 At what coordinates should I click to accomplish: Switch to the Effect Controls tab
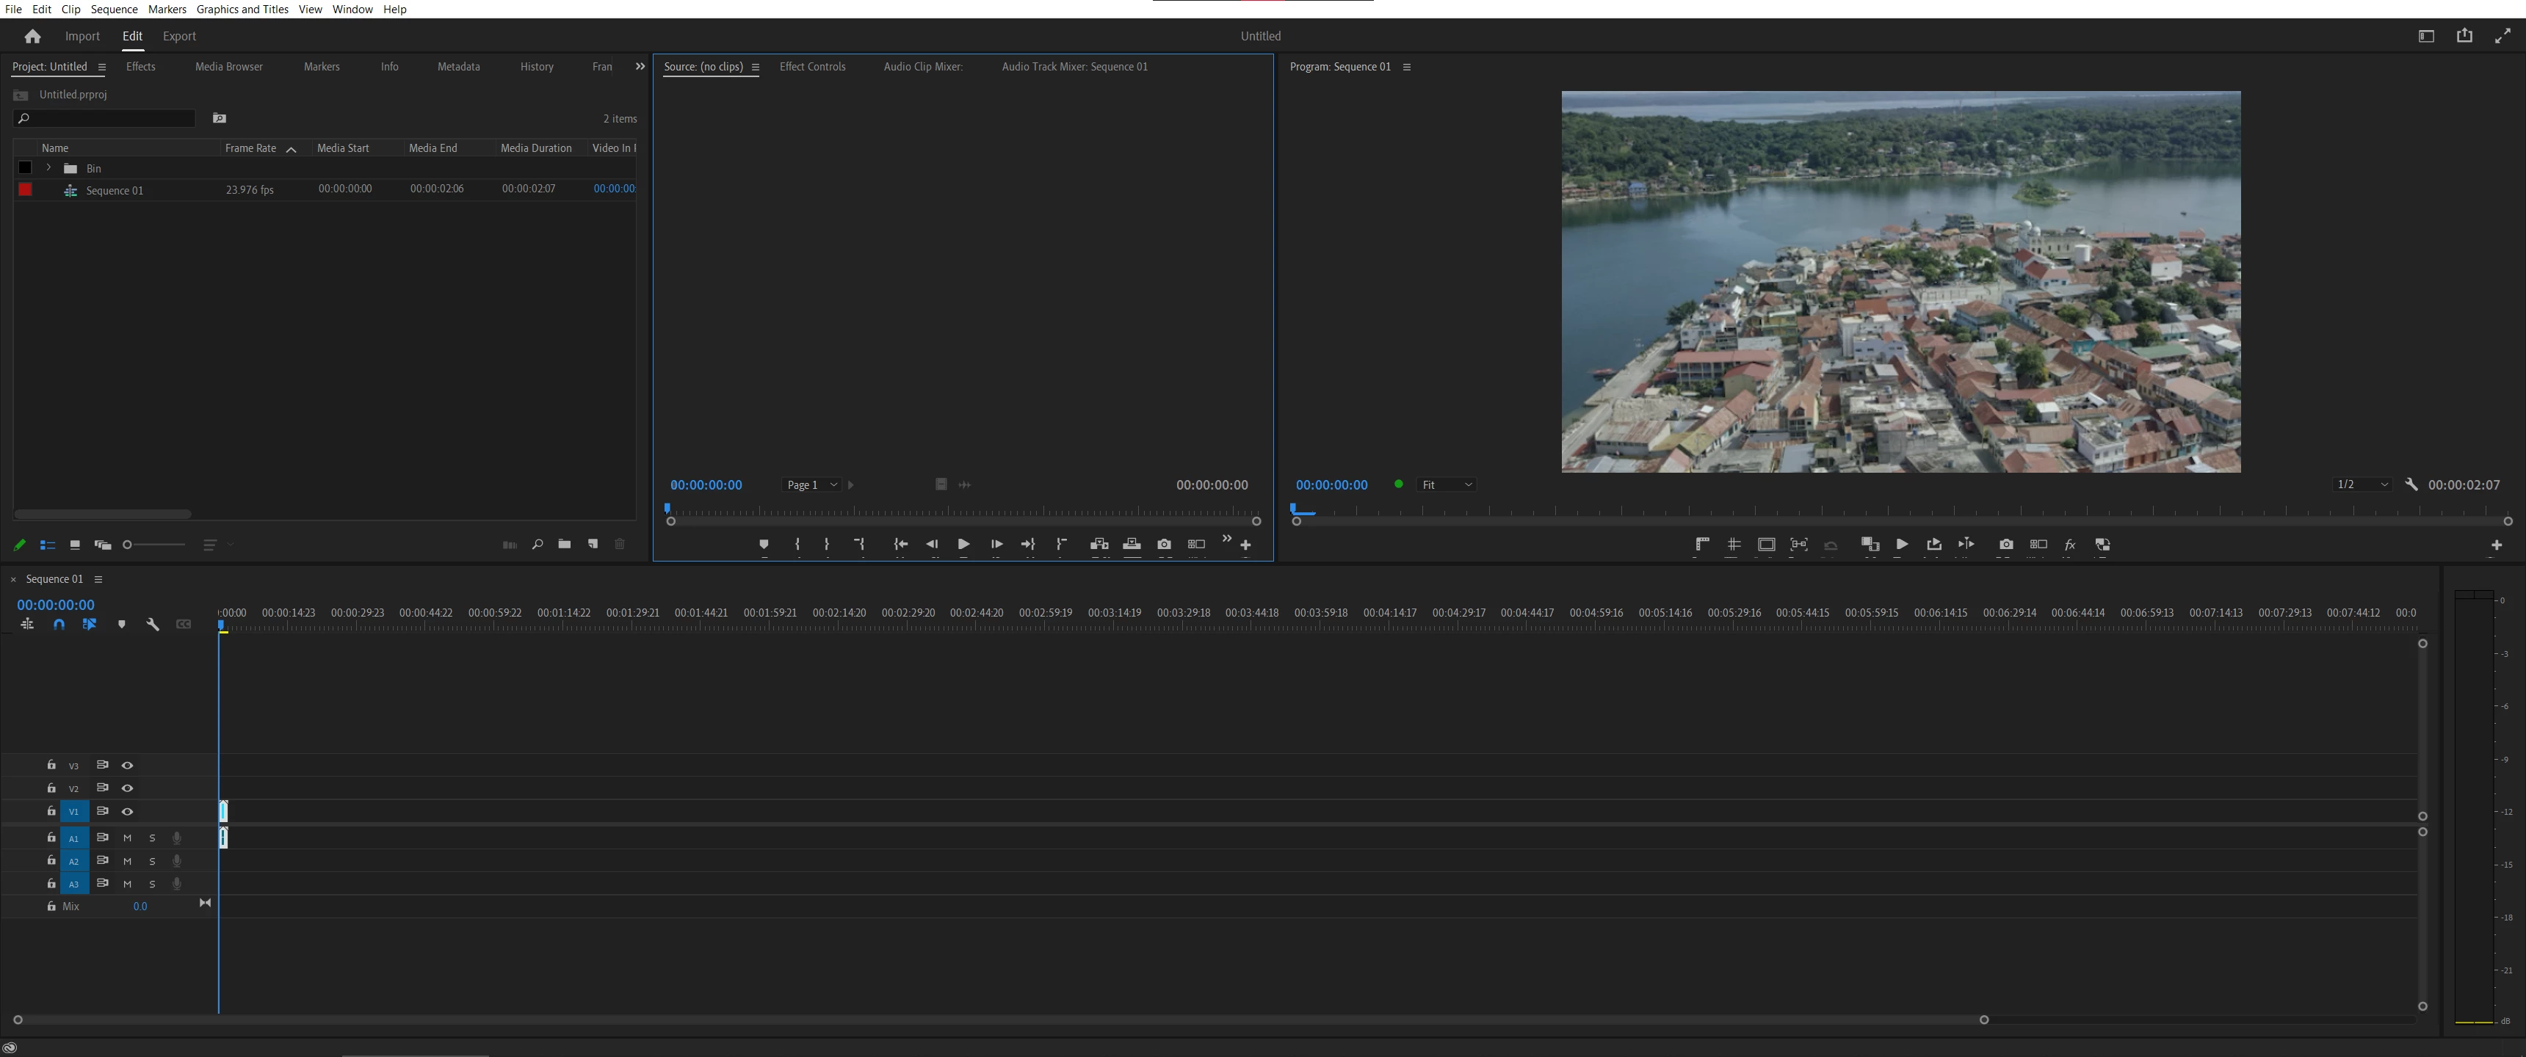coord(812,67)
